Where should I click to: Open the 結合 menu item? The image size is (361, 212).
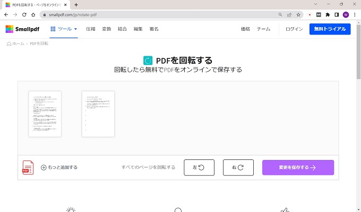click(122, 29)
